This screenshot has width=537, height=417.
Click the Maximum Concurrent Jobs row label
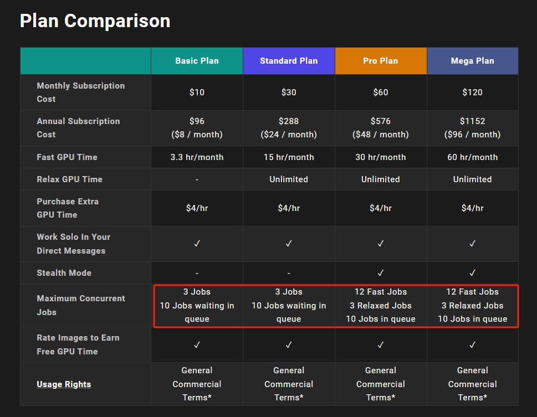click(81, 305)
